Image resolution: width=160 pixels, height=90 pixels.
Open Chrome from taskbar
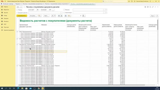coord(39,88)
